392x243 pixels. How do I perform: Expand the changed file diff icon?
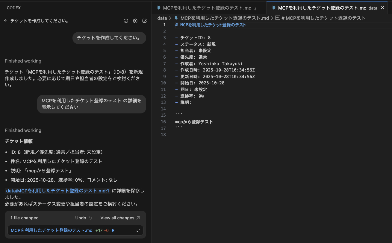click(x=138, y=230)
